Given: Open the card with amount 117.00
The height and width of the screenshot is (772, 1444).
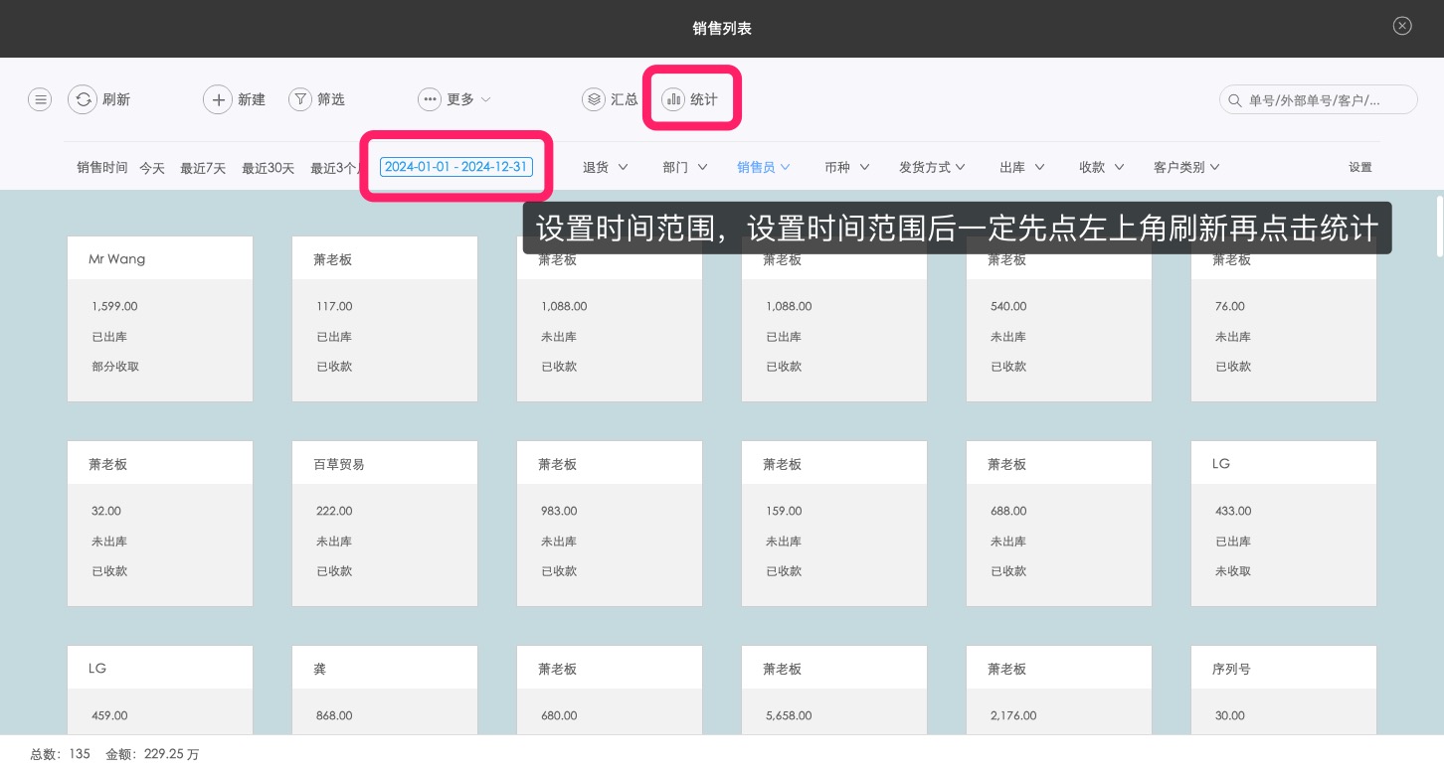Looking at the screenshot, I should (x=385, y=319).
